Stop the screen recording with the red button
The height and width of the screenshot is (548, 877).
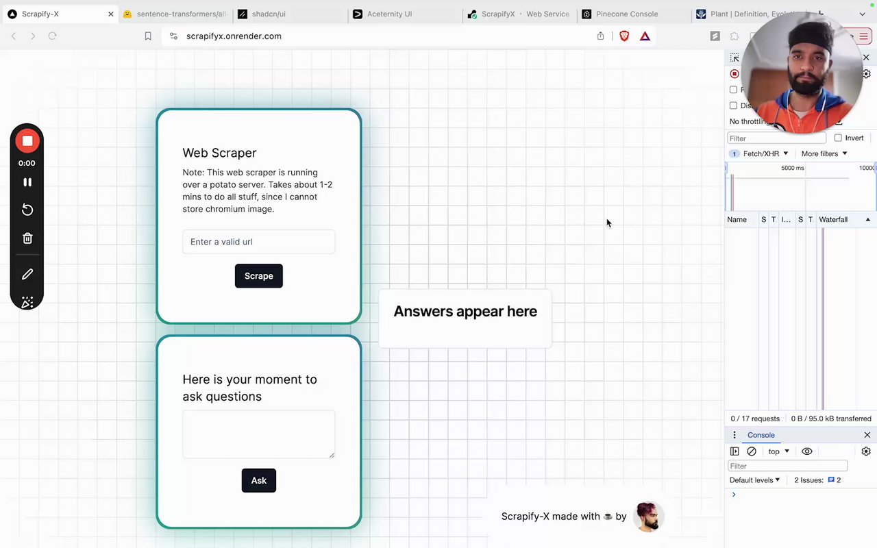click(x=27, y=141)
